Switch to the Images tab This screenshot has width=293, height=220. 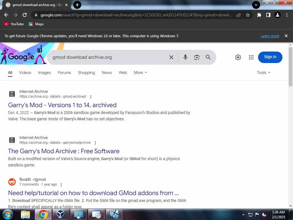pyautogui.click(x=44, y=72)
